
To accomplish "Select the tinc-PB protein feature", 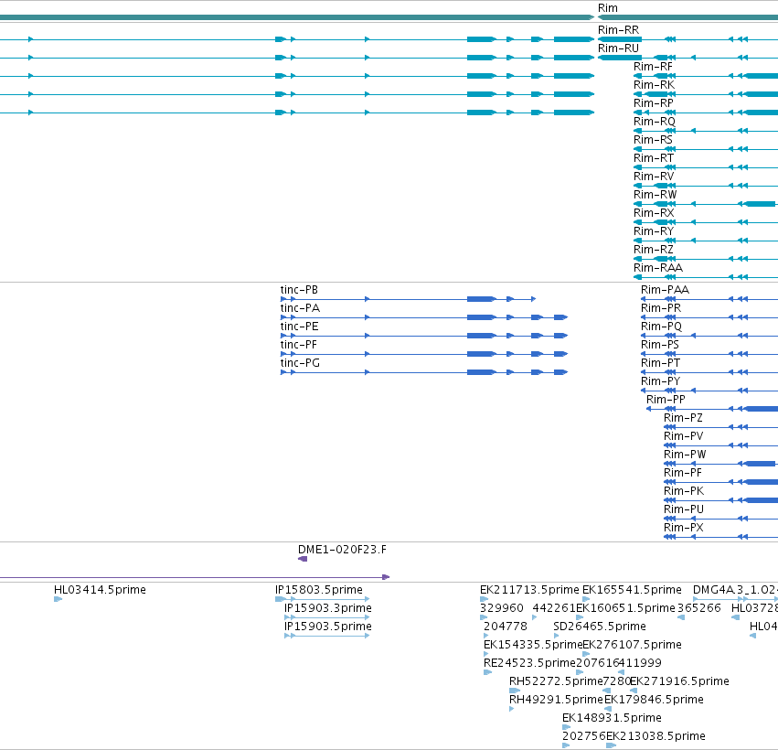I will [x=299, y=290].
